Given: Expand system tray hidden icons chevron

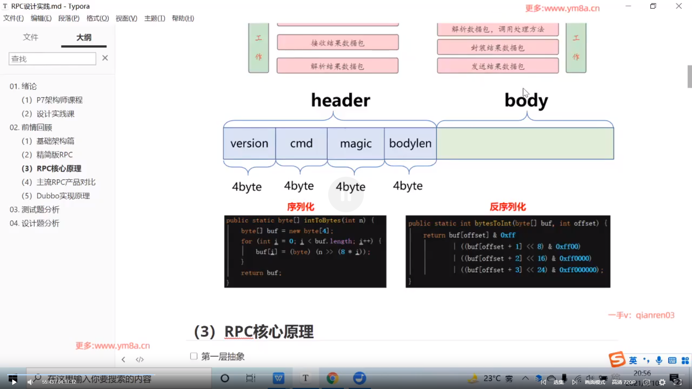Looking at the screenshot, I should [525, 378].
